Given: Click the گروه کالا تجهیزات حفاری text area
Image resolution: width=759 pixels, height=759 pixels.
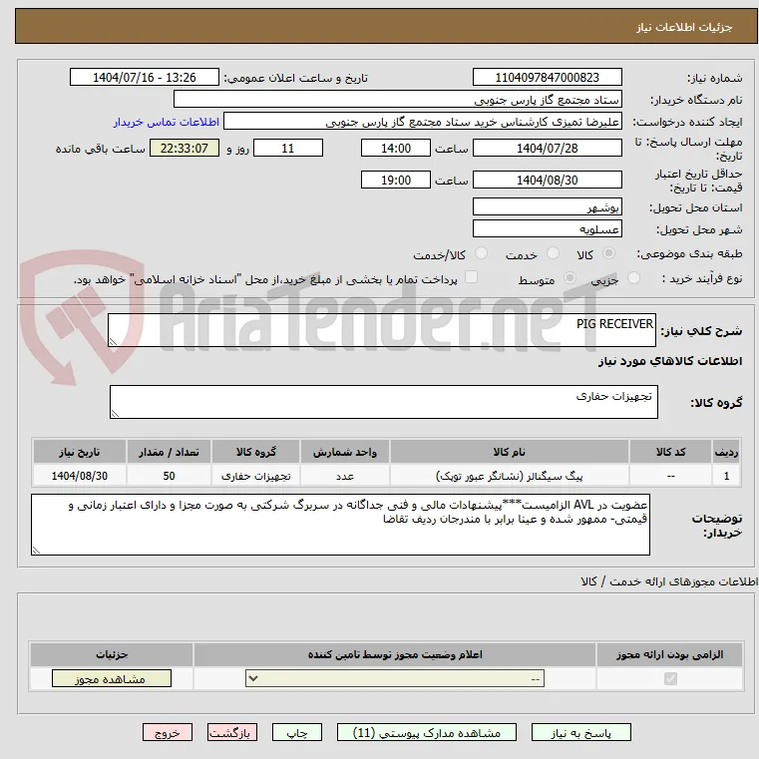Looking at the screenshot, I should [x=383, y=402].
